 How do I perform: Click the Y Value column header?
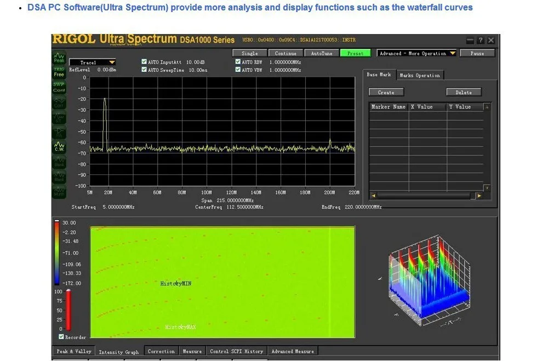pos(465,106)
